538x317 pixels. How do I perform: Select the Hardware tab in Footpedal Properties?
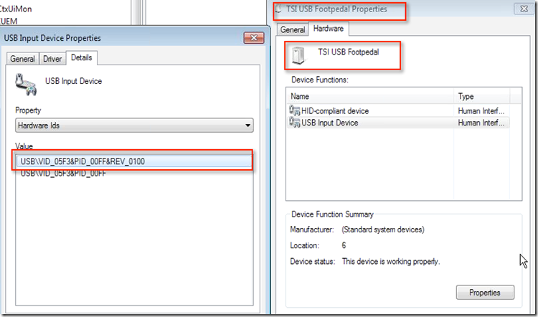point(329,29)
